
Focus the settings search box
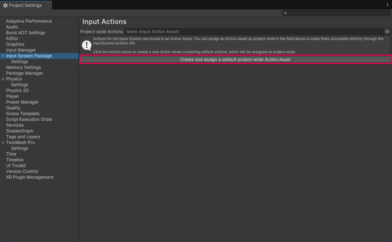[x=338, y=13]
